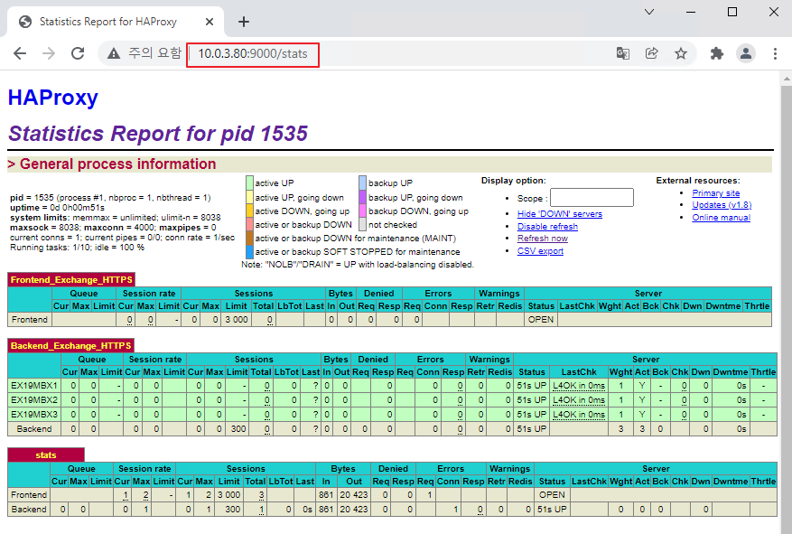The width and height of the screenshot is (792, 534).
Task: Click L4OK in 0ms for EX19MBX3
Action: click(x=579, y=415)
